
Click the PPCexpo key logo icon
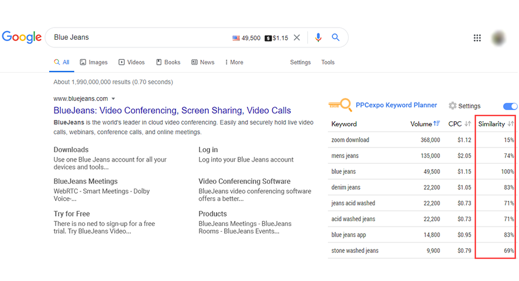click(340, 105)
